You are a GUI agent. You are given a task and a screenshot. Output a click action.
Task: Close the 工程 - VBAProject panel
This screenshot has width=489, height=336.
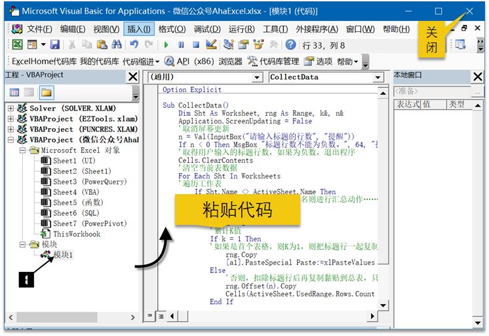pyautogui.click(x=133, y=76)
